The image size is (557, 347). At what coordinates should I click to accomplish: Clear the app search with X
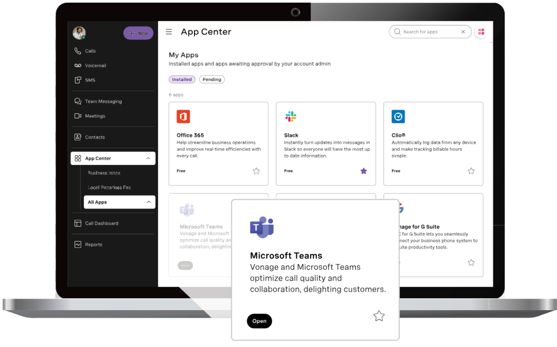coord(463,32)
